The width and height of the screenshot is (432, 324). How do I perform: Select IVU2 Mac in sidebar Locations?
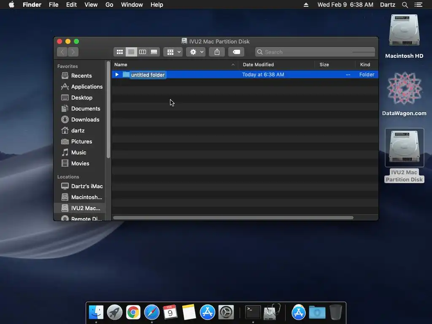coord(80,208)
